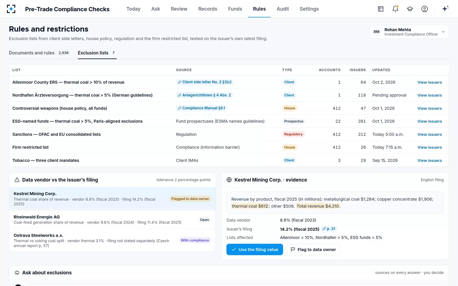Click the p. 31 filing page link
458x286 pixels.
click(x=329, y=229)
